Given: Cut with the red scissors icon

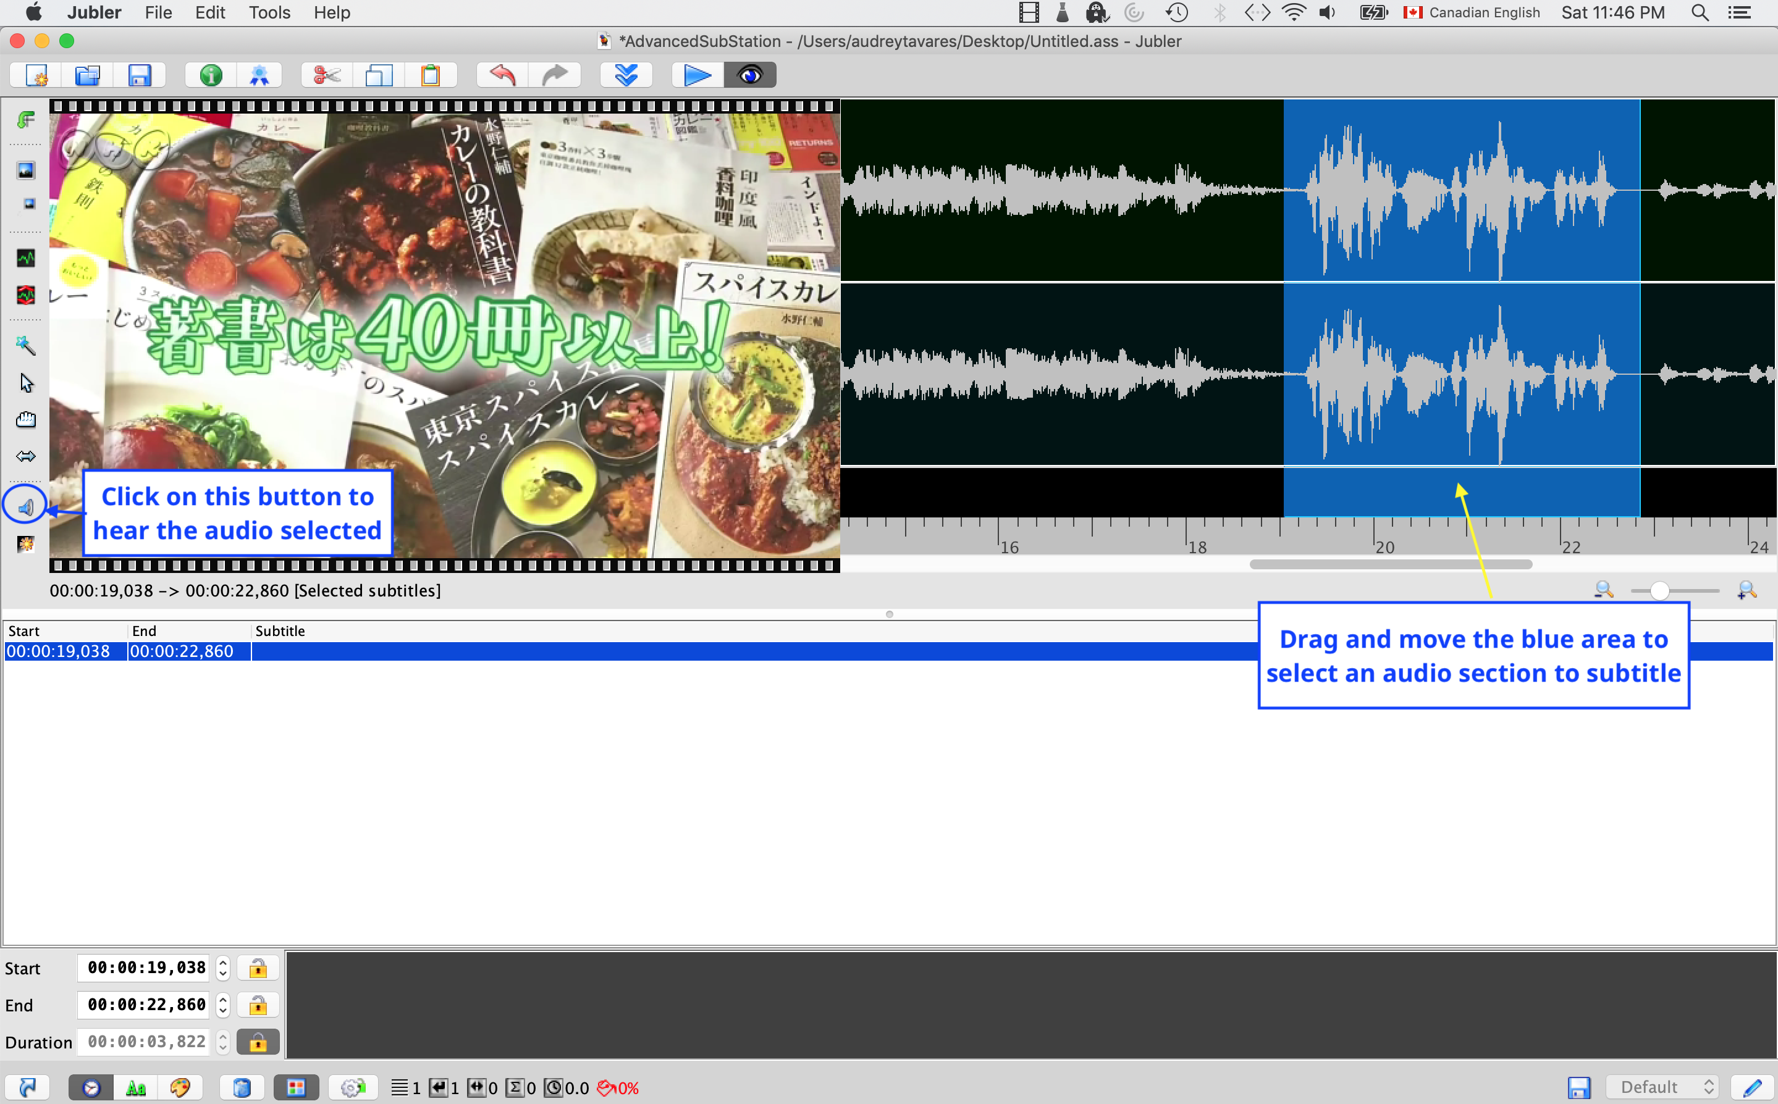Looking at the screenshot, I should pos(327,75).
